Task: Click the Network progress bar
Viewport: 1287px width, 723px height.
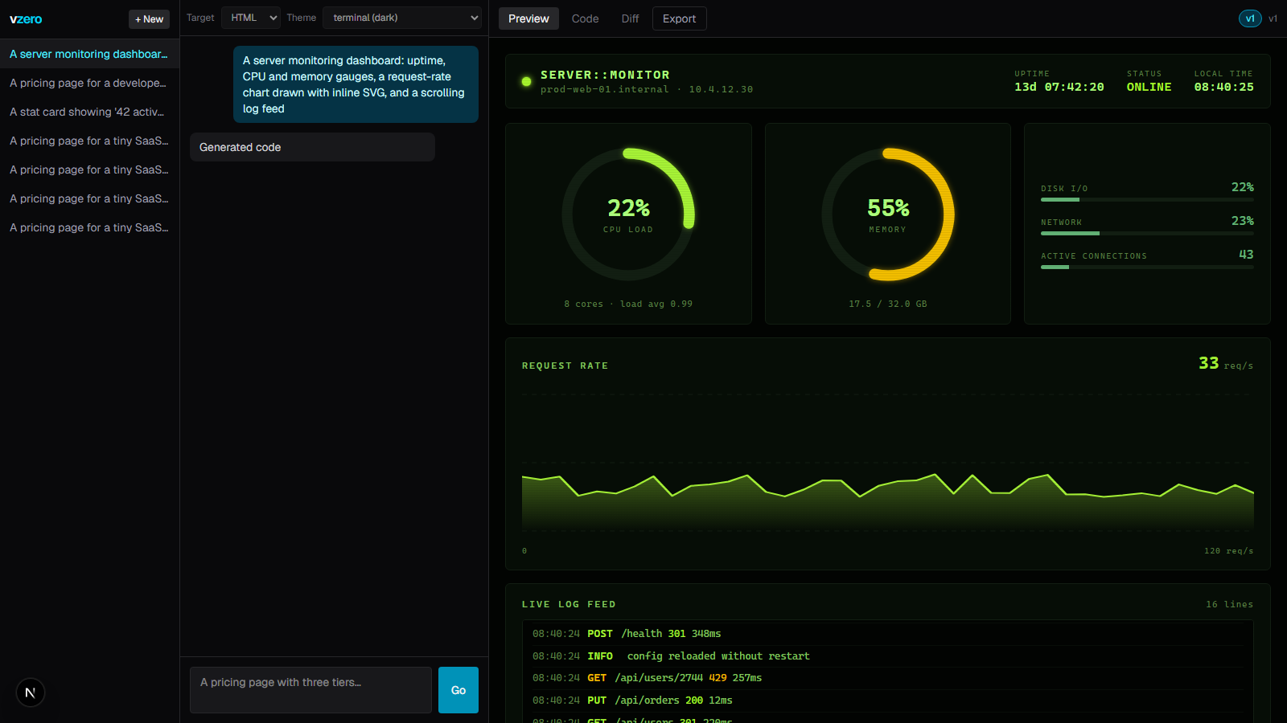Action: [x=1147, y=233]
